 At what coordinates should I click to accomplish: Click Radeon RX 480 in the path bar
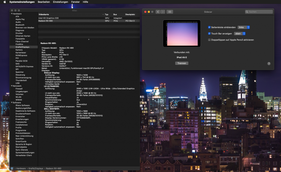54,168
